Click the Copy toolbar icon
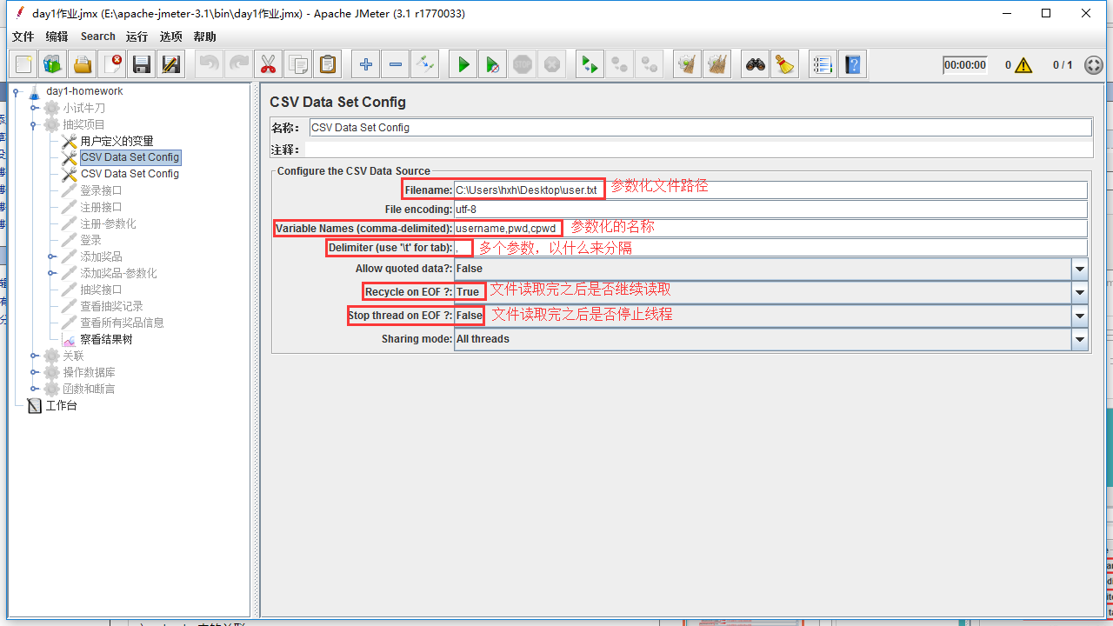Viewport: 1113px width, 626px height. pyautogui.click(x=297, y=64)
